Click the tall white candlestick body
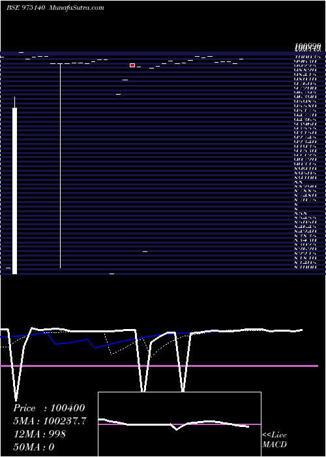 pos(14,191)
